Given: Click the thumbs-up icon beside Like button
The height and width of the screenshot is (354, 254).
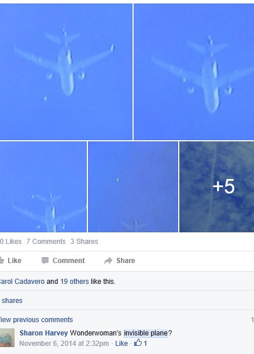Looking at the screenshot, I should tap(2, 261).
